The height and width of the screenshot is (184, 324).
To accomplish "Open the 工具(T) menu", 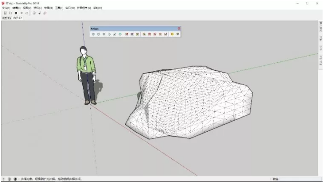I will [x=59, y=8].
